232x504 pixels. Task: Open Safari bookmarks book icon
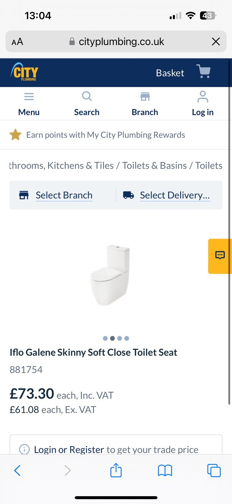tap(165, 471)
